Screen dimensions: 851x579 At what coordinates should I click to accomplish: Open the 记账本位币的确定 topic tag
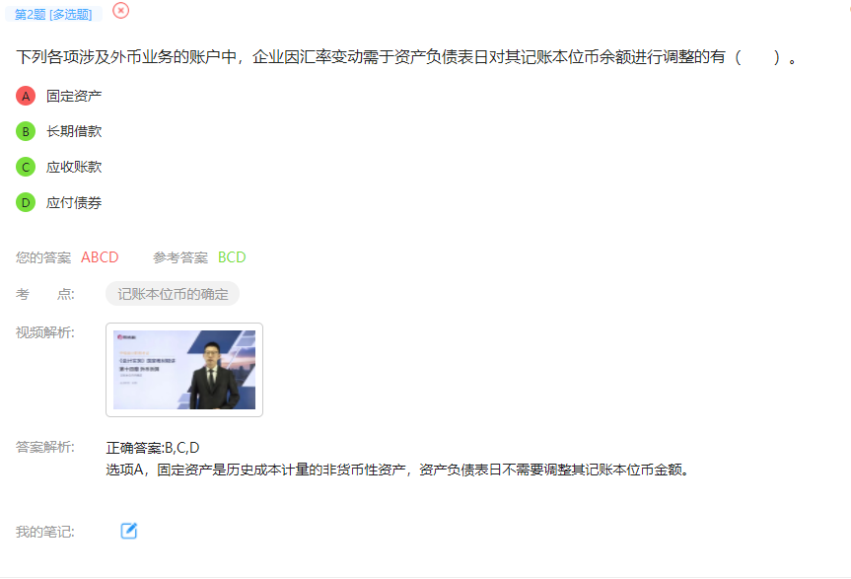[173, 294]
